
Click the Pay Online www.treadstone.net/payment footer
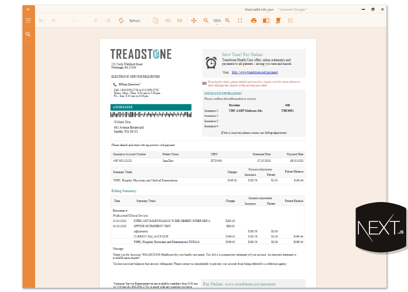pyautogui.click(x=240, y=284)
